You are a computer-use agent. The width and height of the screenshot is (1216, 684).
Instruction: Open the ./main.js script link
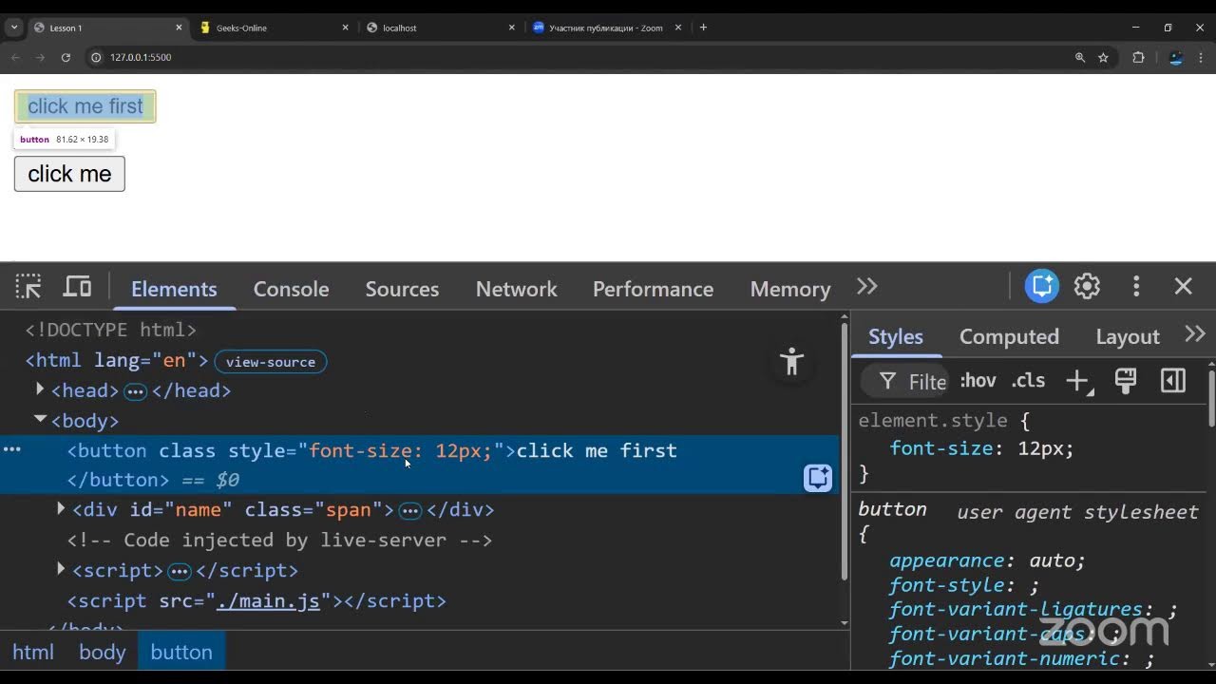tap(268, 600)
